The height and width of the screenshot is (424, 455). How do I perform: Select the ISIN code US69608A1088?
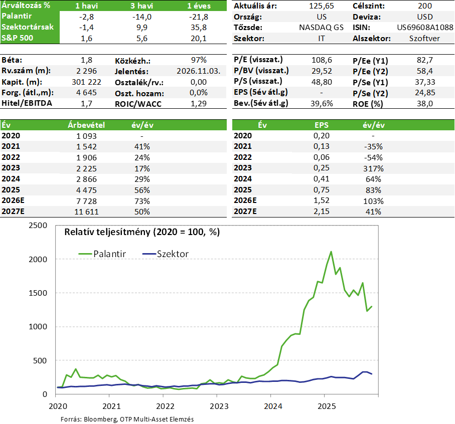click(x=425, y=28)
